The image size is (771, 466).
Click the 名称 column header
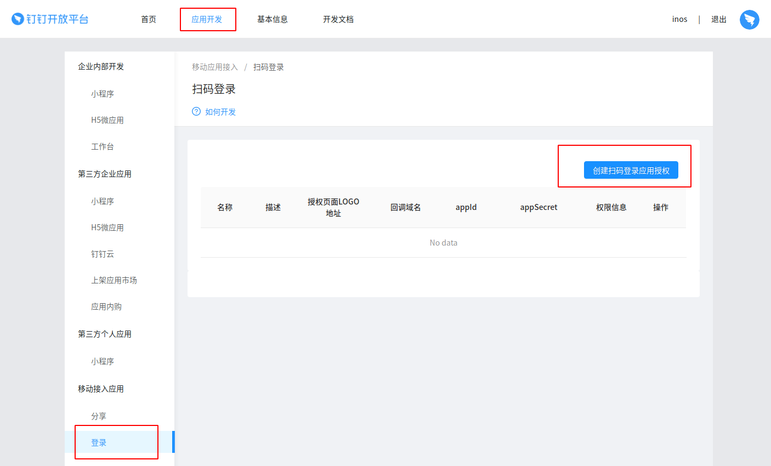click(x=225, y=207)
